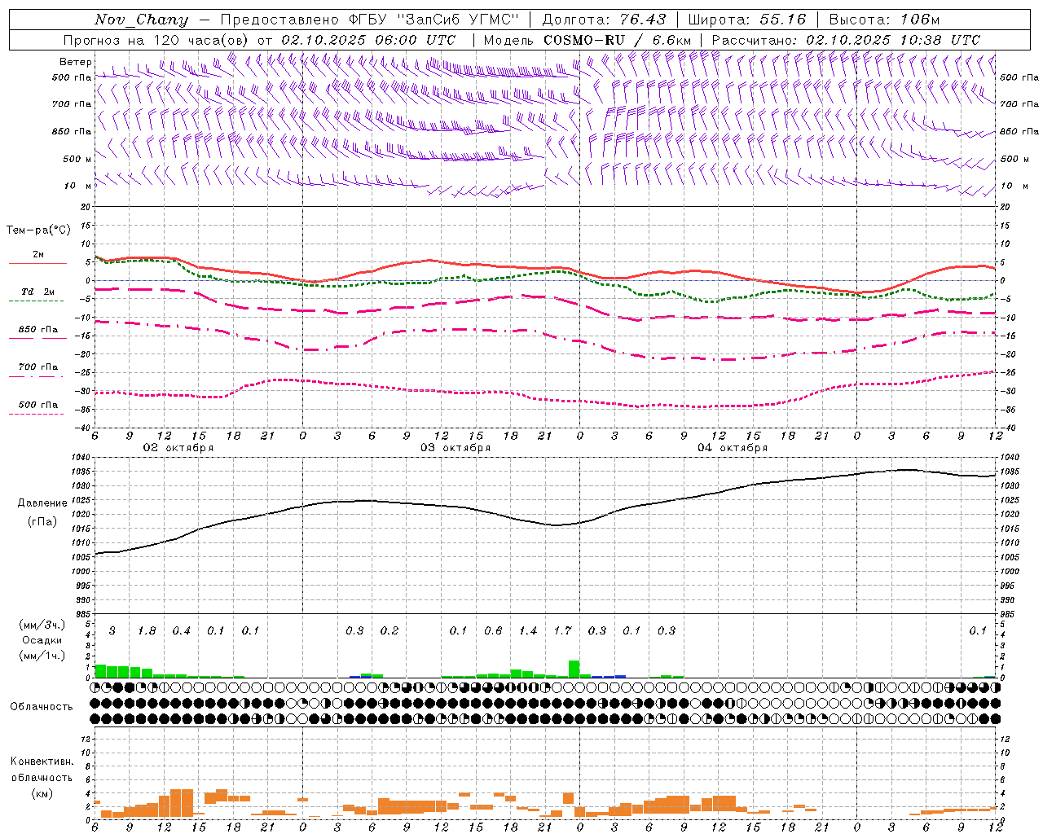1043x834 pixels.
Task: Select the "Рассчитано: 02.10.2025 10:38 UTC" text
Action: click(x=846, y=40)
